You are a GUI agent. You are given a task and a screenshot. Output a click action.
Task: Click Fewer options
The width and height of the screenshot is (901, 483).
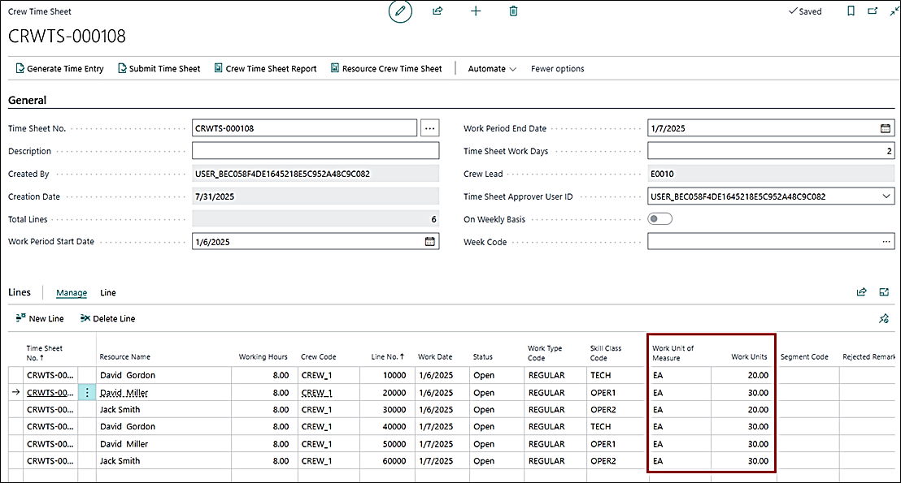coord(557,69)
